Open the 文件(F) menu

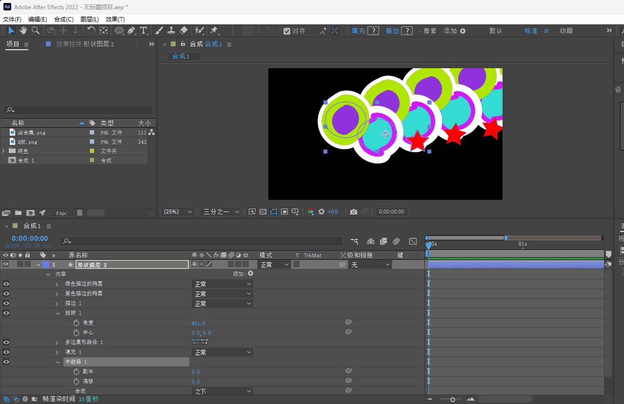[x=12, y=19]
